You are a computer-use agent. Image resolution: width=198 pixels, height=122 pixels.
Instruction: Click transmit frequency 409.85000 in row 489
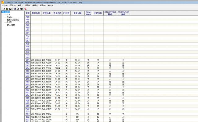tap(47, 82)
